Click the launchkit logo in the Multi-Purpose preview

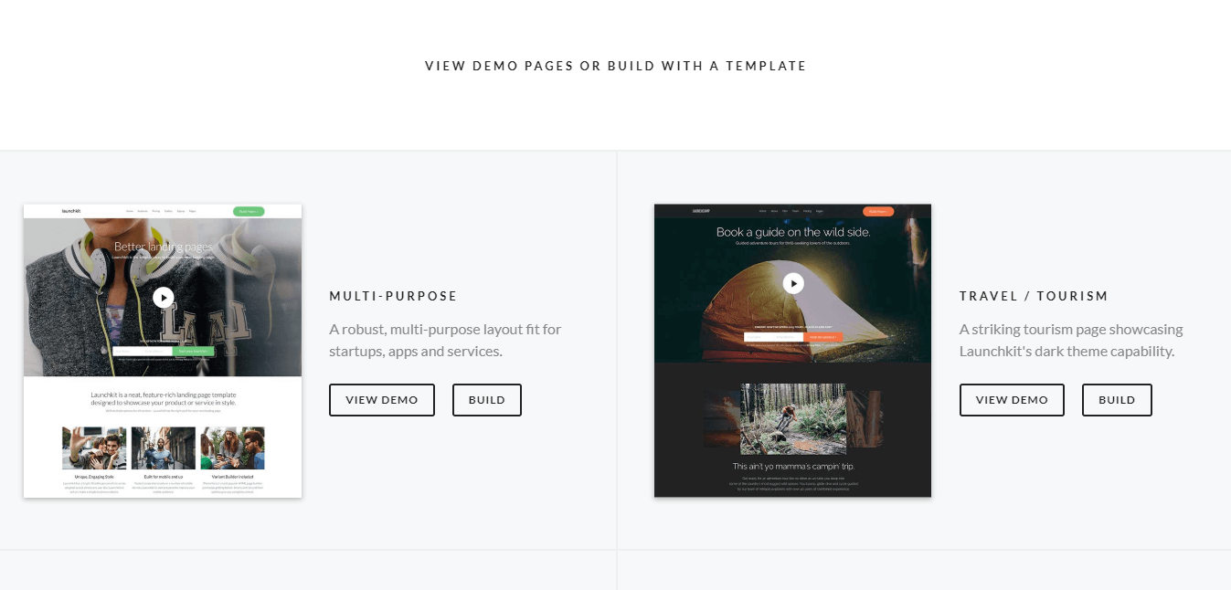(71, 211)
